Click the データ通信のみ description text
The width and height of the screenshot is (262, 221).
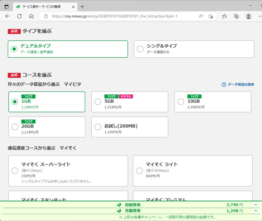point(158,52)
